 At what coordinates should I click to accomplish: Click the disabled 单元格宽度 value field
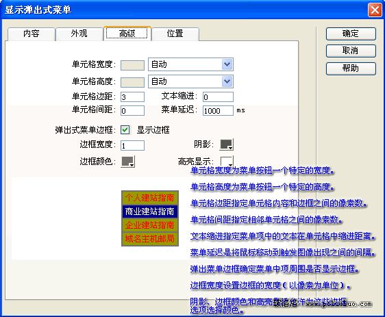point(132,66)
